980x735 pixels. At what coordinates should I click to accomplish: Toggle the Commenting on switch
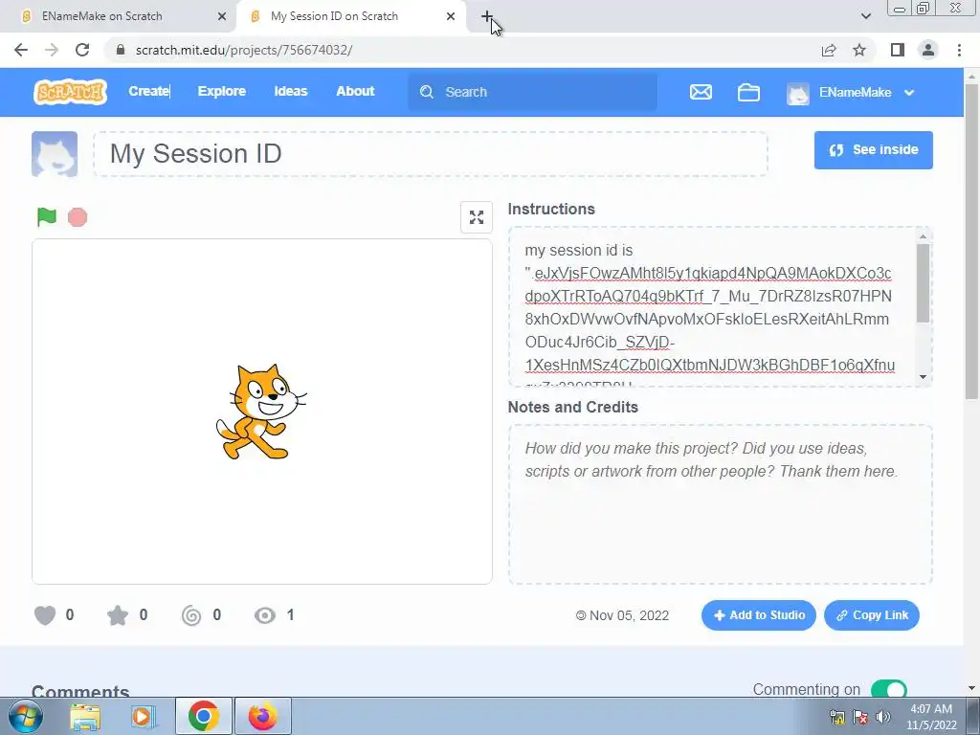tap(888, 689)
